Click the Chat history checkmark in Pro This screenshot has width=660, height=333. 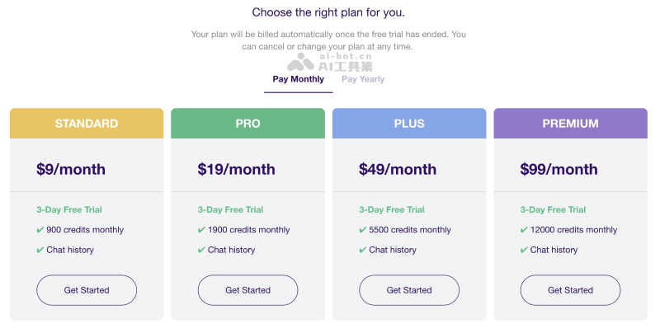coord(201,250)
